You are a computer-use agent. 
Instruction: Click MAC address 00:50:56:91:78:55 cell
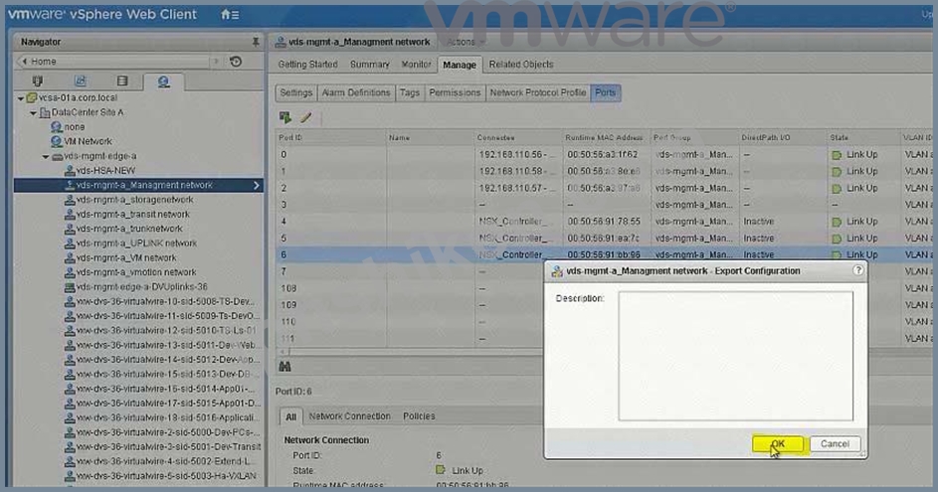(604, 222)
